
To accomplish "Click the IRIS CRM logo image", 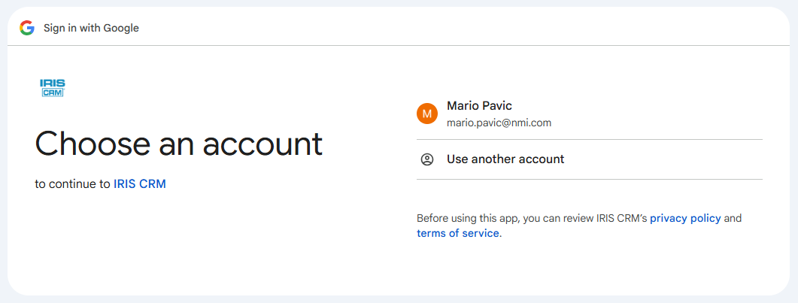I will tap(52, 87).
